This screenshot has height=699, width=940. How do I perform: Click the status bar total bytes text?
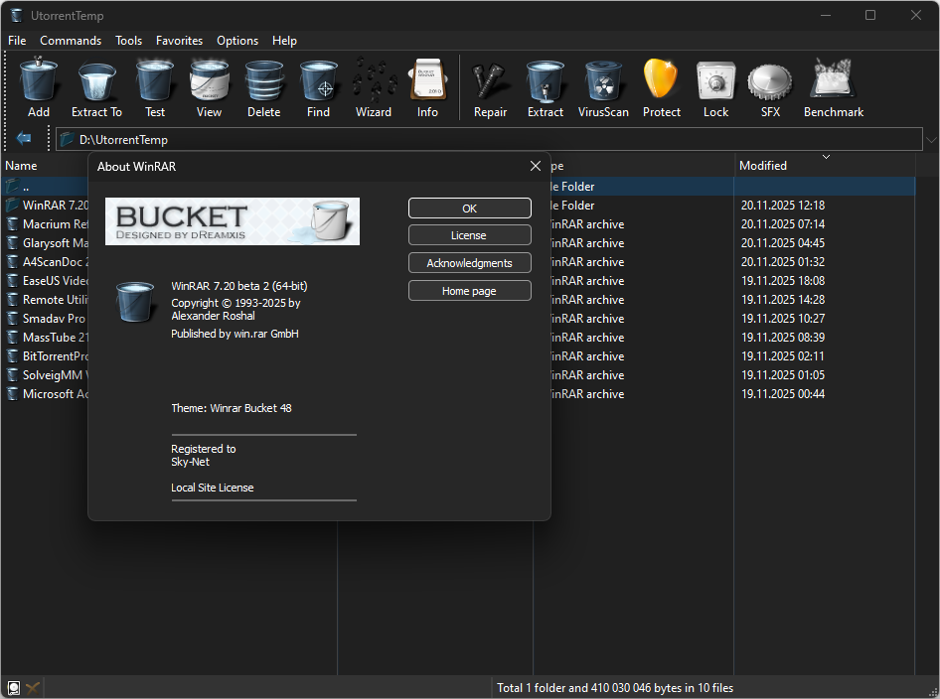point(615,688)
